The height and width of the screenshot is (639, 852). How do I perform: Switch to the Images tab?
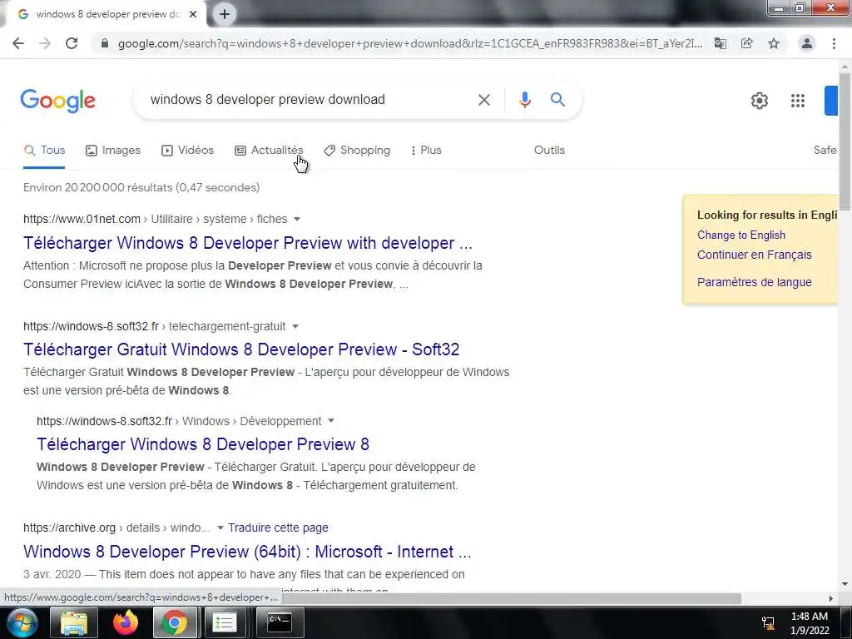click(113, 151)
